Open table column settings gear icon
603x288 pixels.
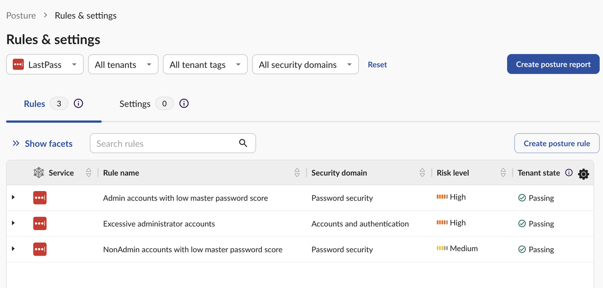[x=583, y=174]
